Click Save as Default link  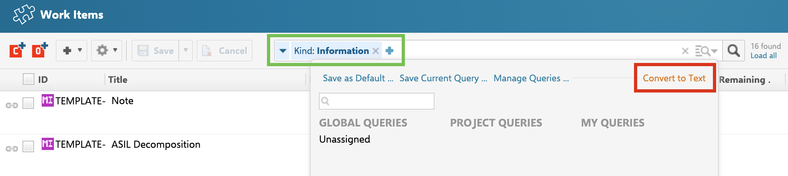coord(358,78)
